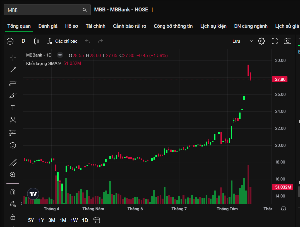Switch to the DN cùng ngành tab

click(251, 26)
